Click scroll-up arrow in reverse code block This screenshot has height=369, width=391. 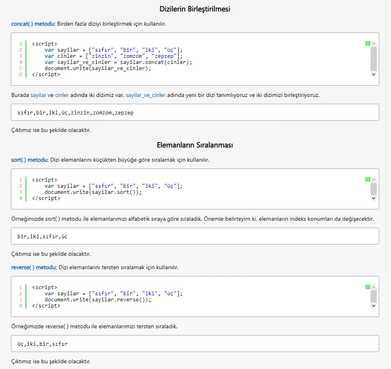point(373,287)
